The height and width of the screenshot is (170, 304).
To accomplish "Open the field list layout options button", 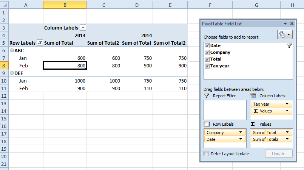I will (x=285, y=34).
